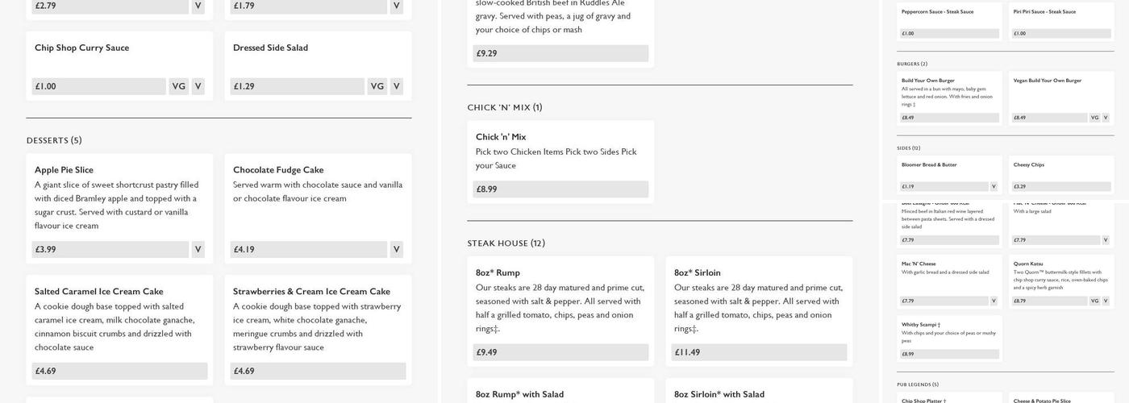
Task: Click Peppercorn Sauce - Steak Sauce item
Action: click(949, 20)
